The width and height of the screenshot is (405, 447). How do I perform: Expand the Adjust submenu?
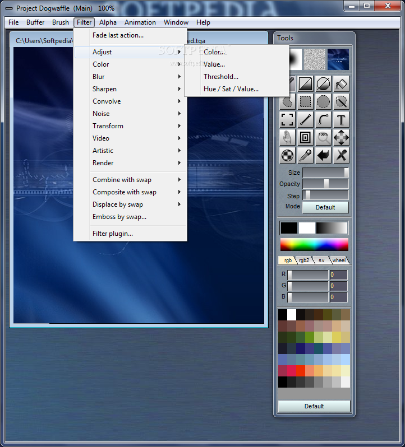coord(130,52)
